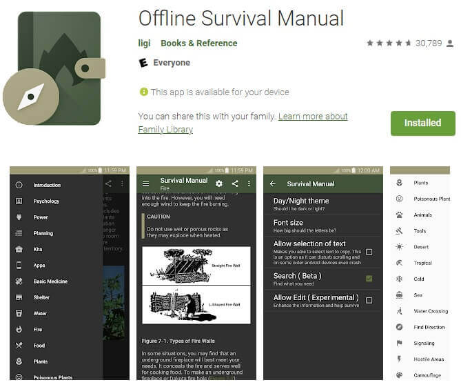Screen dimensions: 461x387
Task: Select Water cup icon in drawer
Action: pos(19,313)
